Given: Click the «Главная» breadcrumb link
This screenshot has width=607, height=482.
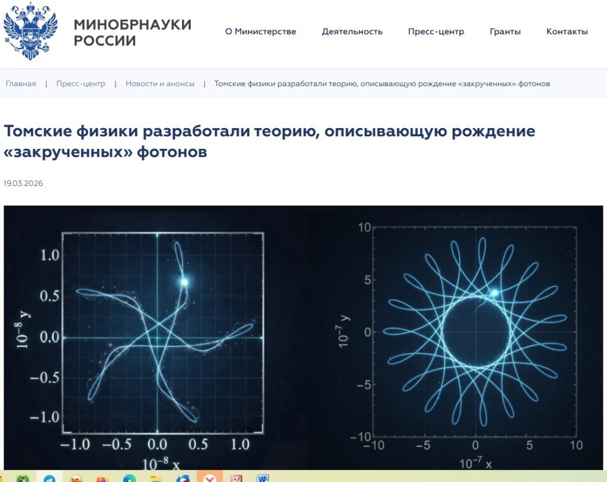Looking at the screenshot, I should pos(21,84).
